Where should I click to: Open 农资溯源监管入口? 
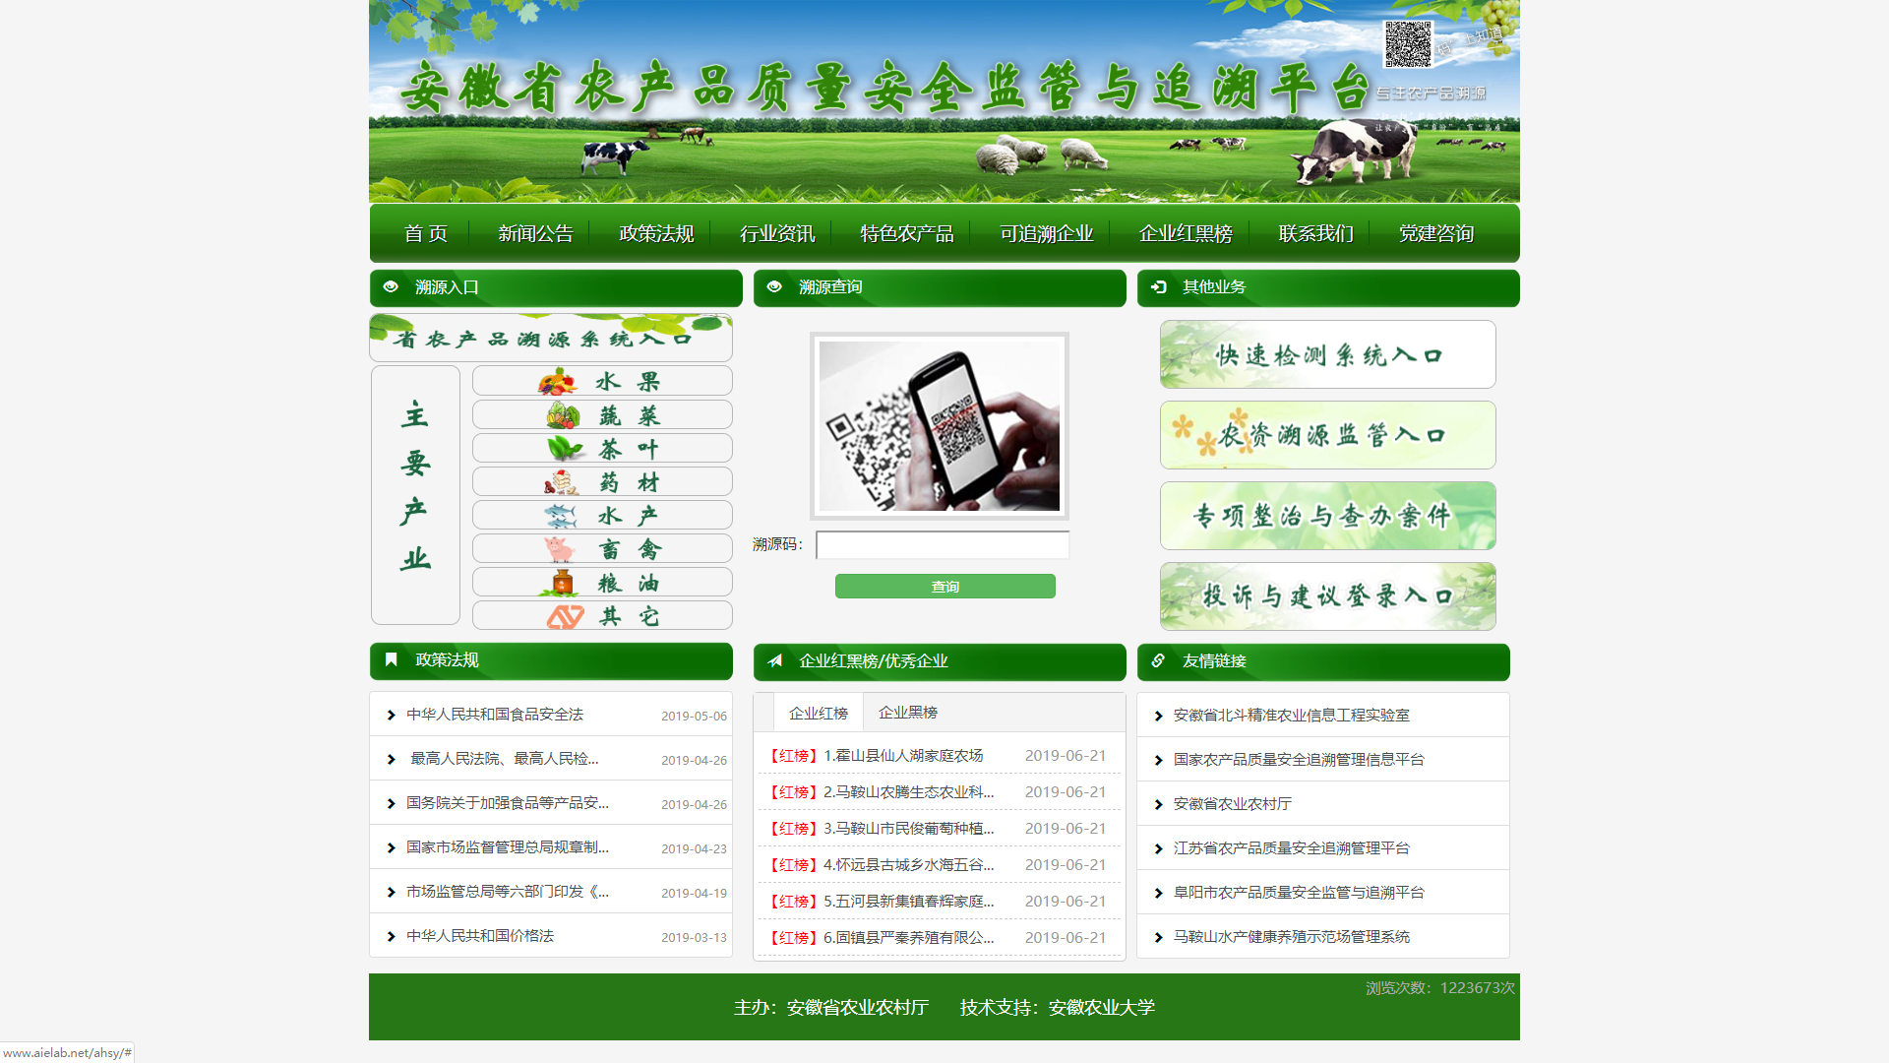coord(1328,435)
